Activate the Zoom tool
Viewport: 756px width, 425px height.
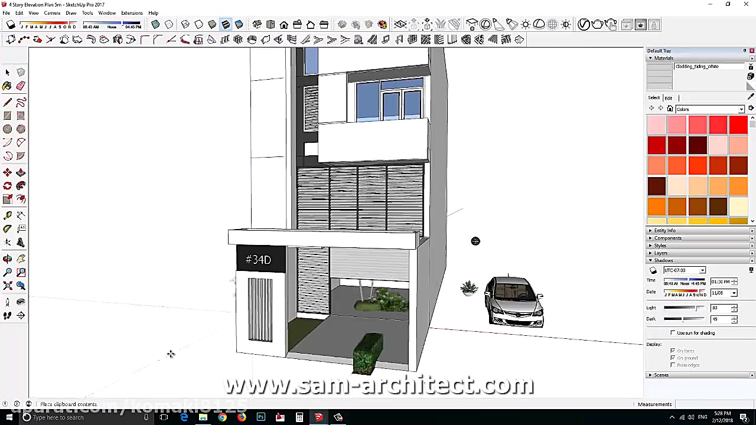[7, 272]
